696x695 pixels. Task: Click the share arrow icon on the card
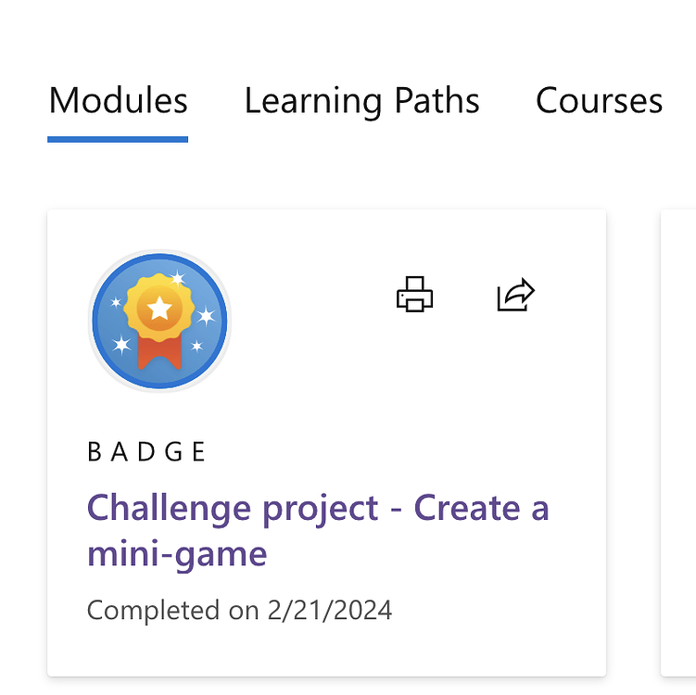pos(516,295)
